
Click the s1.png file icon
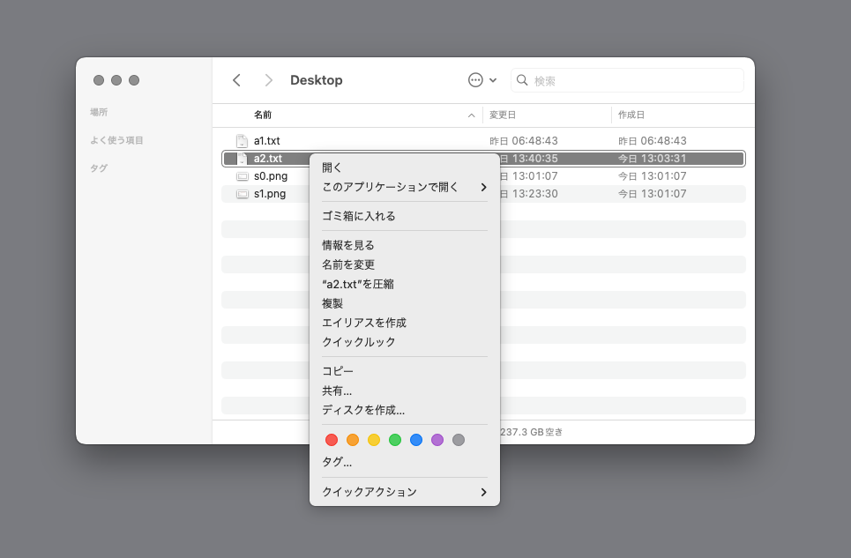click(242, 194)
